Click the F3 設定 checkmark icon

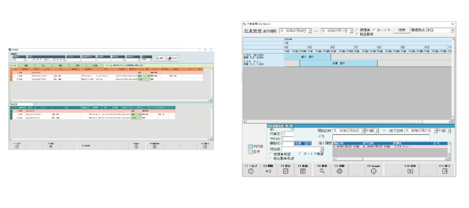[285, 171]
